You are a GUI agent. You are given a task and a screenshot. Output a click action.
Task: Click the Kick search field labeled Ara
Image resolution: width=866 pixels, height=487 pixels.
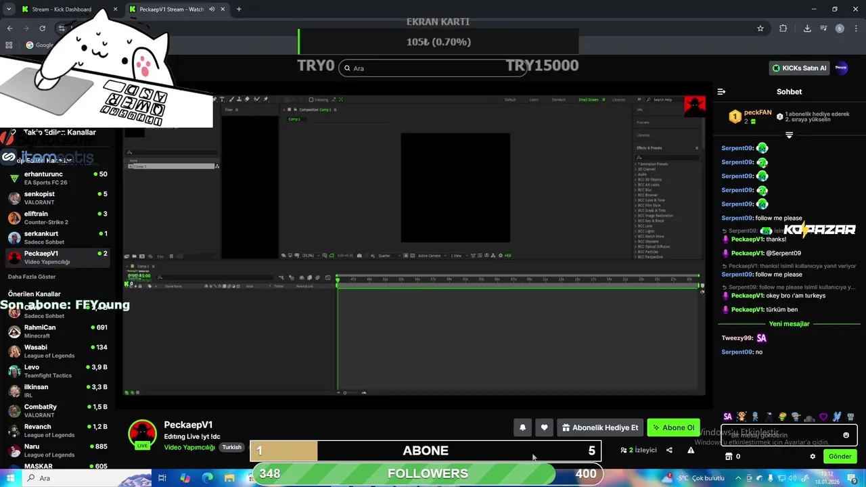433,68
